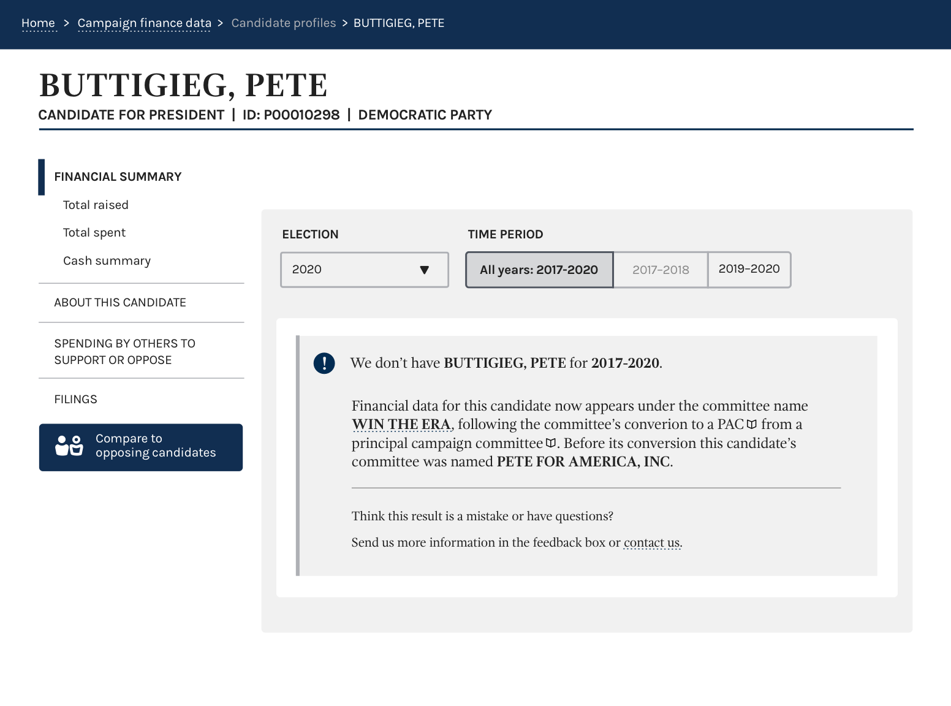Click Compare to opposing candidates button

pyautogui.click(x=141, y=447)
